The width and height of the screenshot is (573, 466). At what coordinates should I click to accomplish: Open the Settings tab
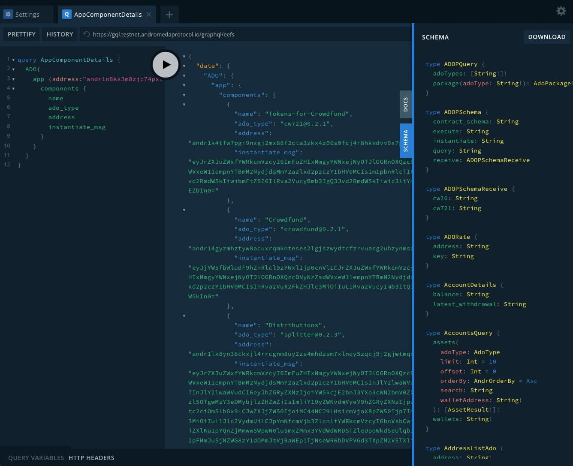point(27,15)
